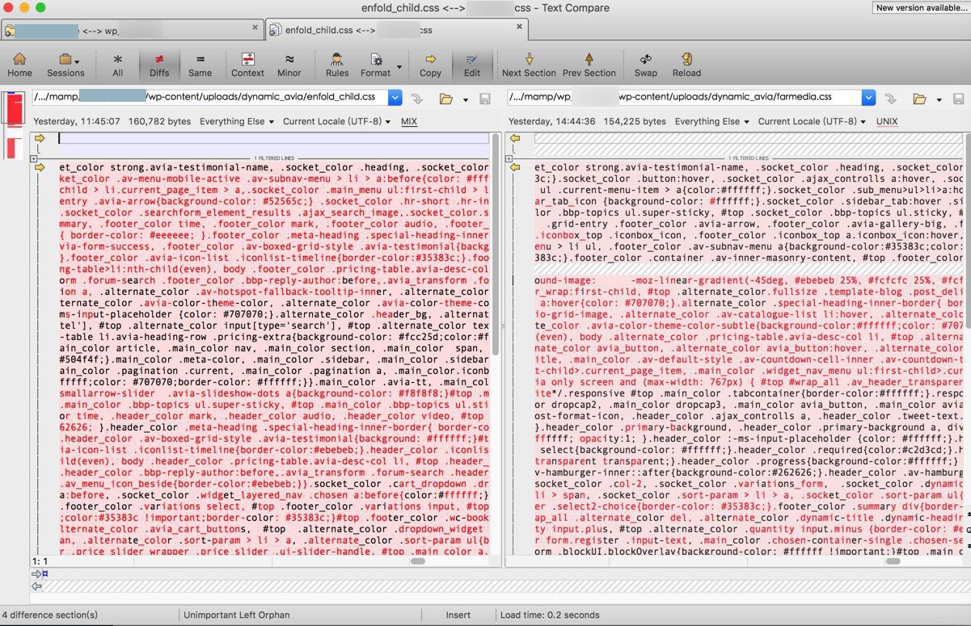This screenshot has height=626, width=971.
Task: Click the right path go arrow icon
Action: click(891, 99)
